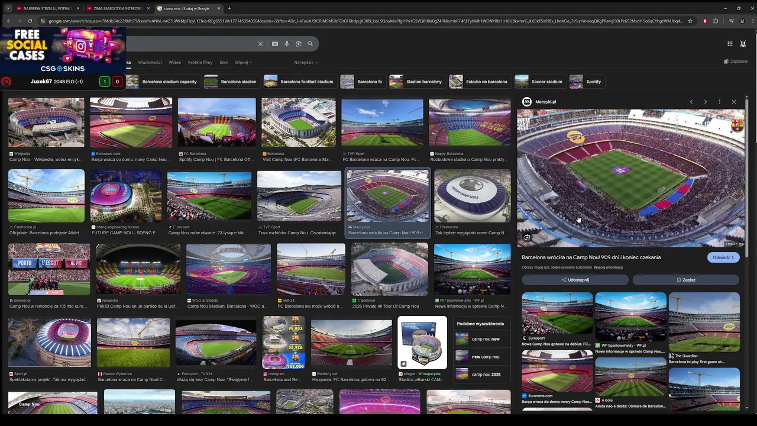Select the 'Soccer stadium' suggestion chip
The height and width of the screenshot is (426, 757).
[540, 82]
